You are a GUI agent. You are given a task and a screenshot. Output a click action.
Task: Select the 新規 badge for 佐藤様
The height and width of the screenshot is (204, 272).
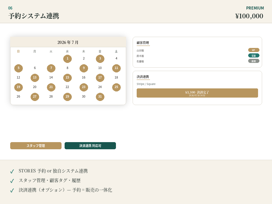click(254, 61)
